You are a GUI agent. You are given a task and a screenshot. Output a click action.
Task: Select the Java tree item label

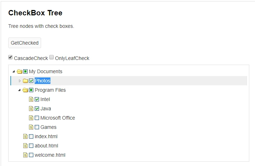point(45,109)
